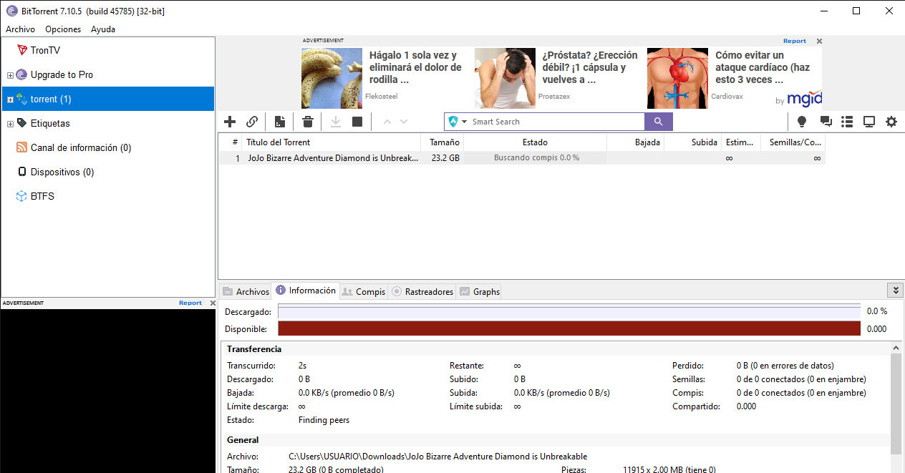
Task: Sort by Bajada column header
Action: (x=635, y=142)
